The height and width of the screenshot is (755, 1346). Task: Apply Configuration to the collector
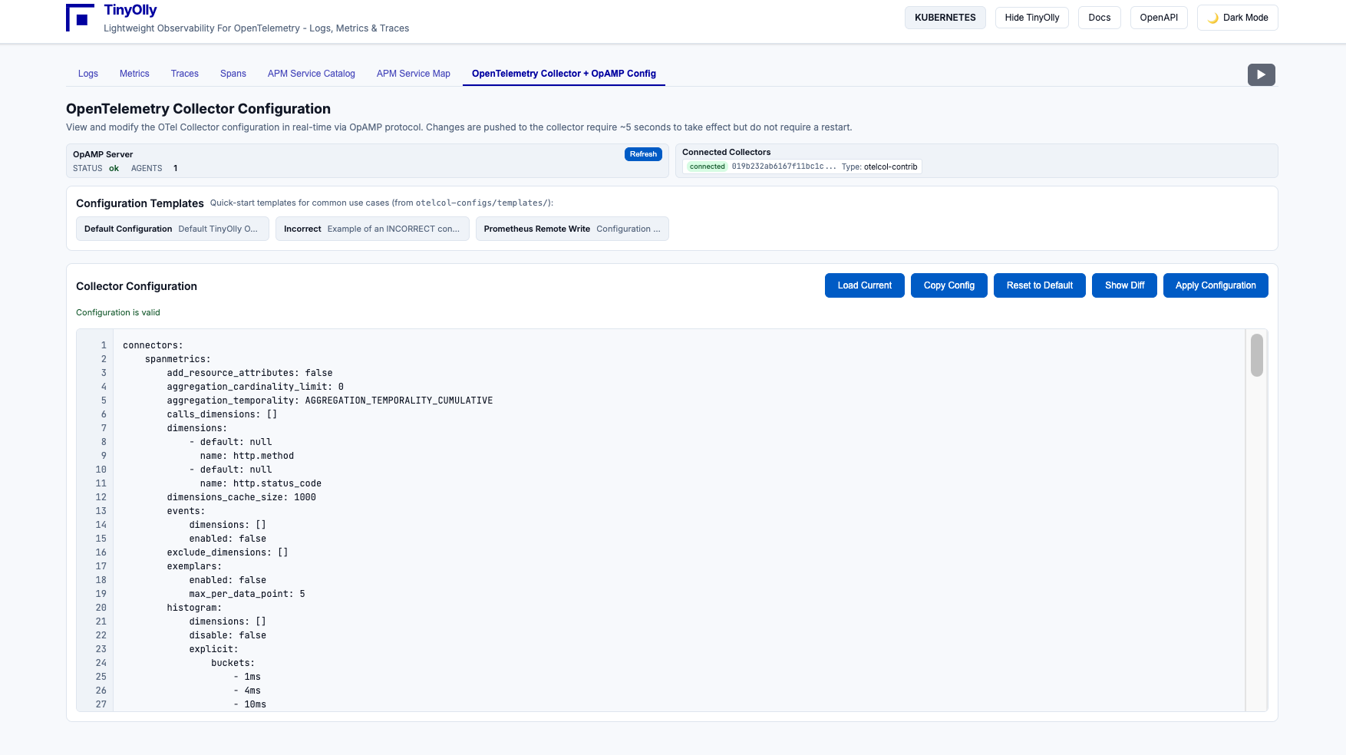1216,285
